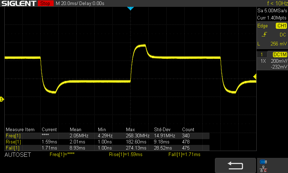Click the count value 340
The height and width of the screenshot is (173, 288).
tap(186, 136)
